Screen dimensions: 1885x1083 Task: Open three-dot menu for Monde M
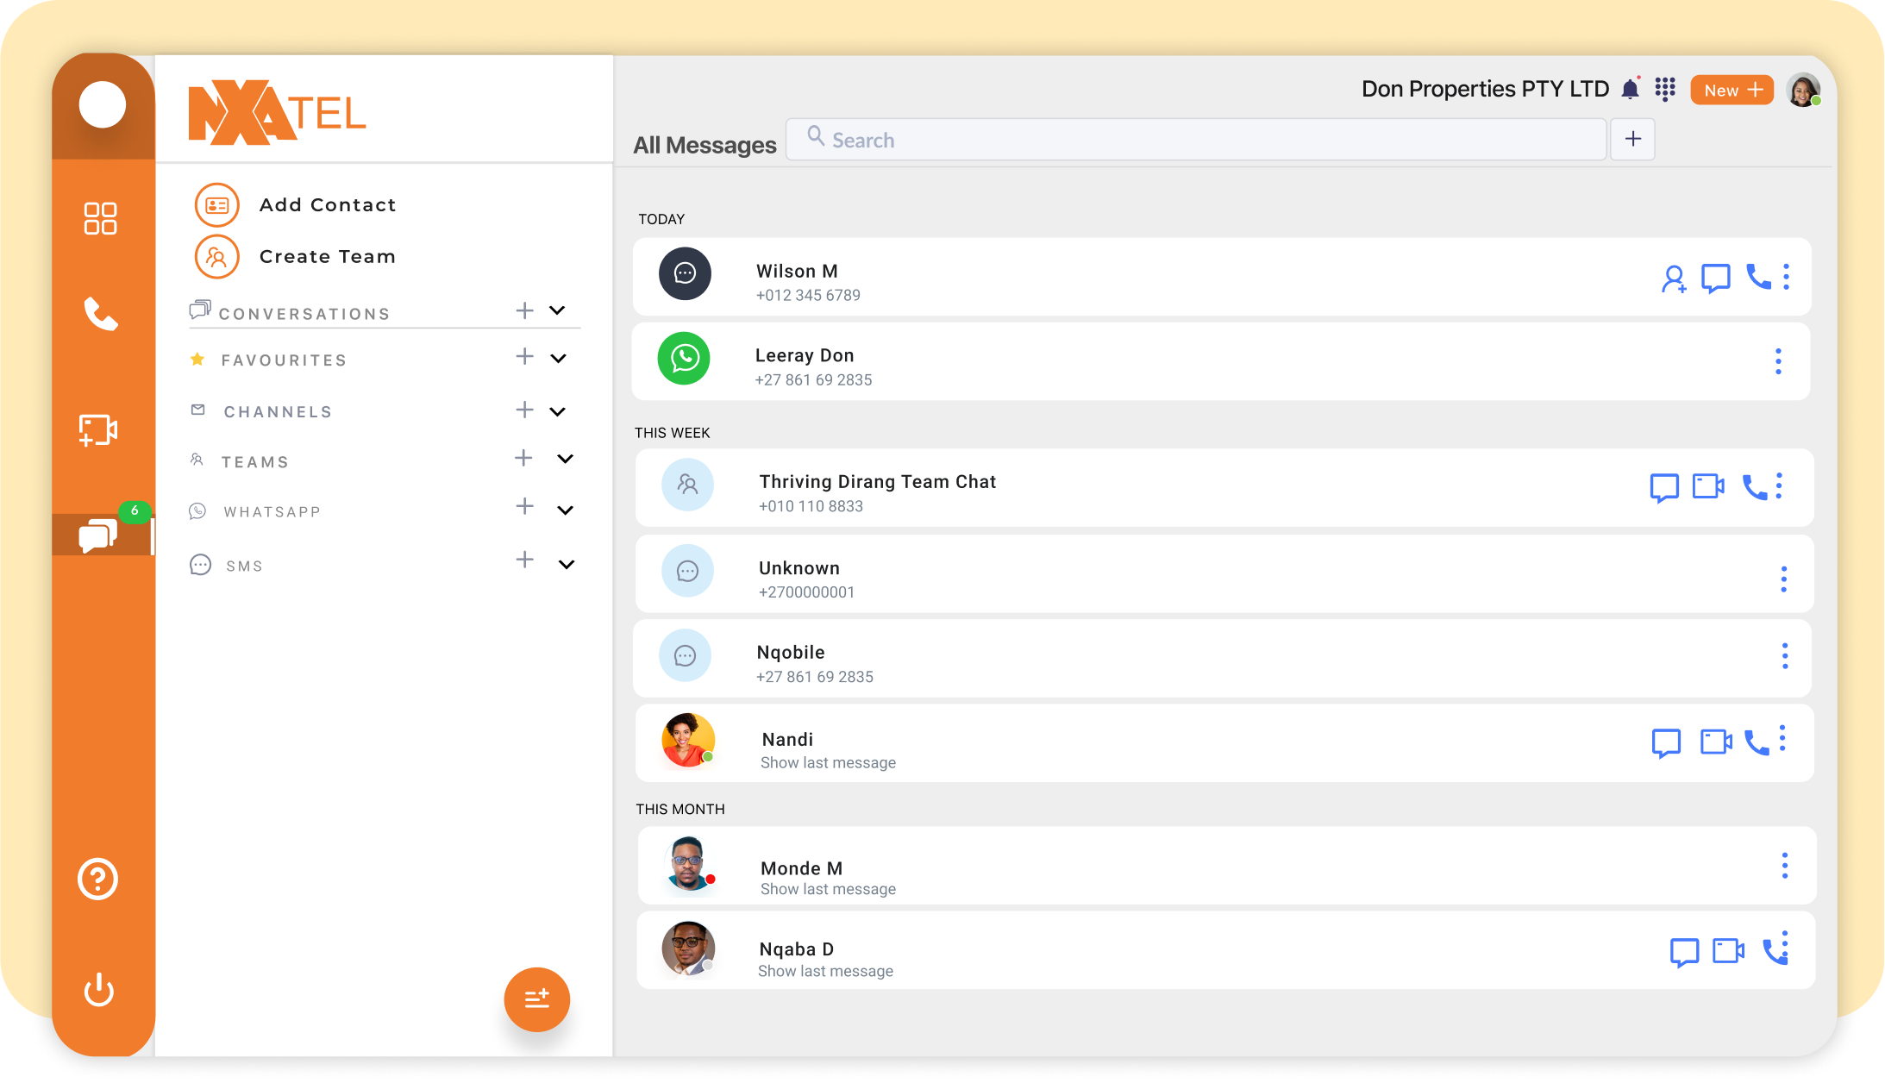click(1786, 866)
